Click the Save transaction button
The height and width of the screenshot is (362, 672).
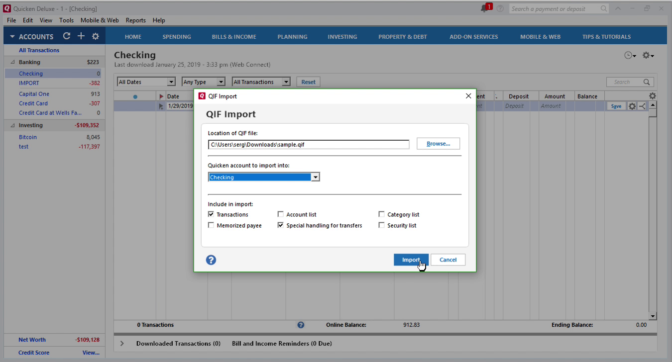click(x=616, y=106)
